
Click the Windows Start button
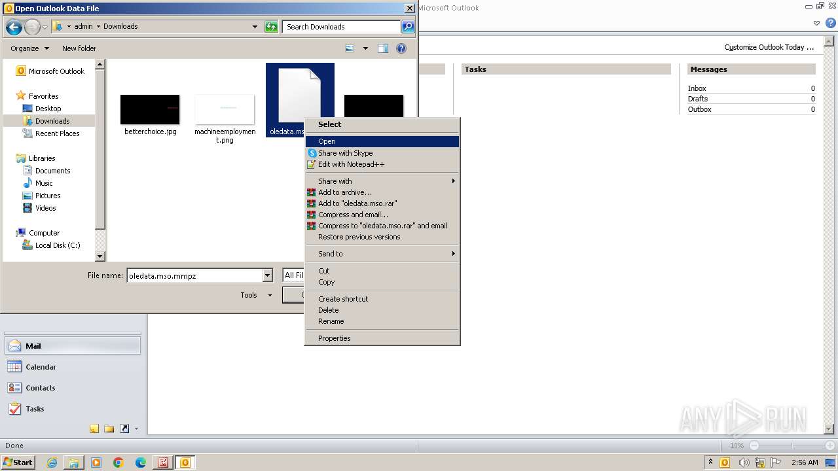18,462
